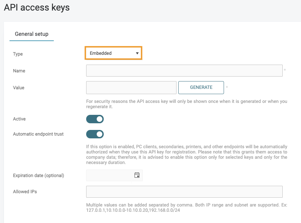
Task: Click the IP range example hint text
Action: point(186,207)
